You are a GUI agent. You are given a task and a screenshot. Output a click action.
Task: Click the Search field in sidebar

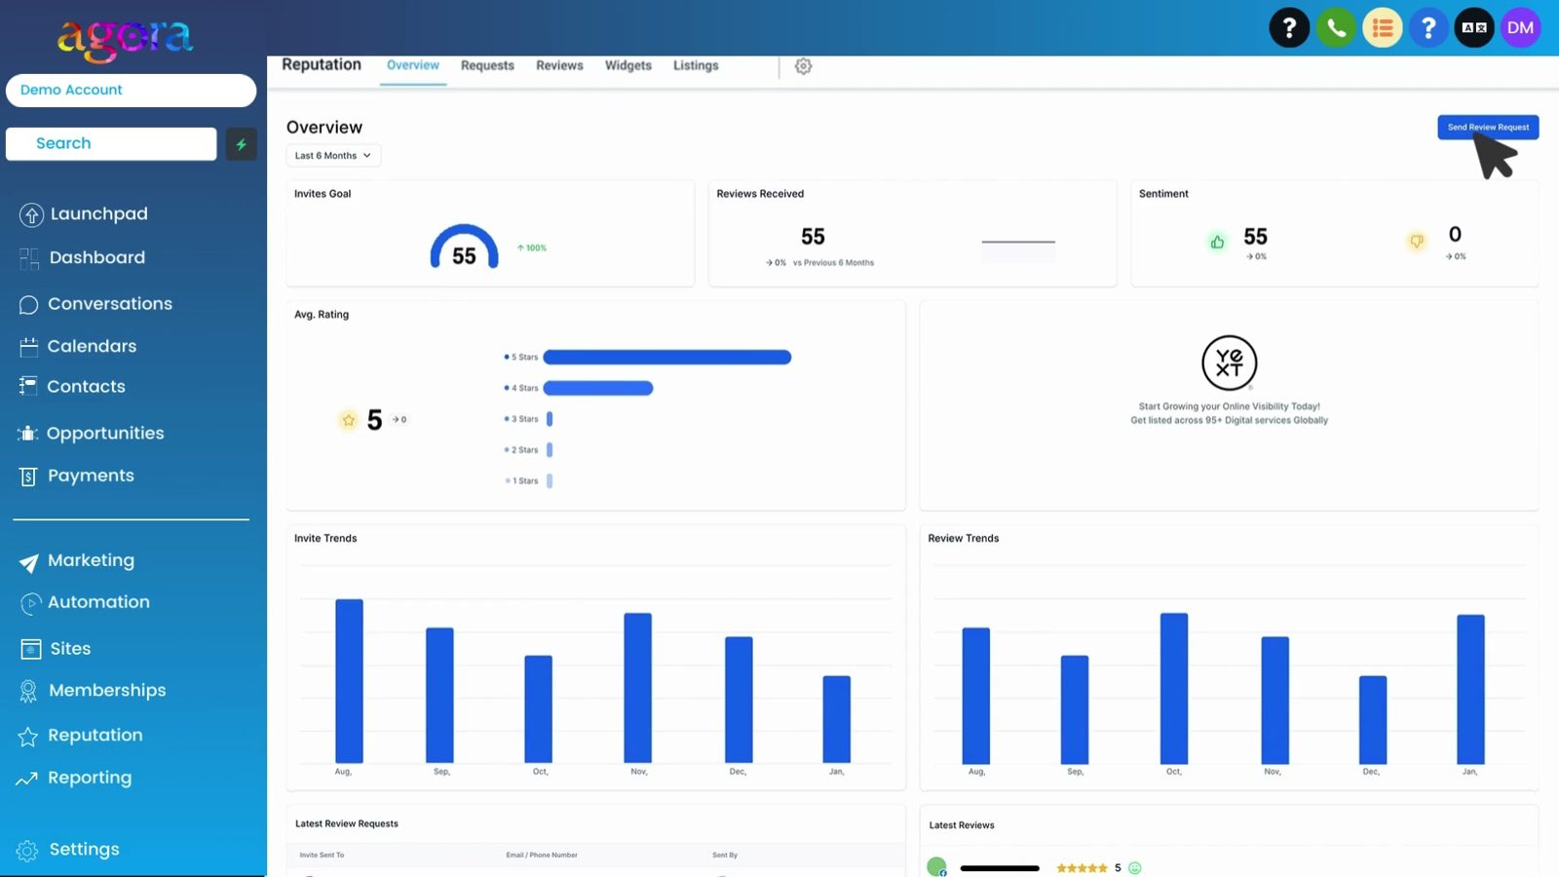[x=111, y=144]
